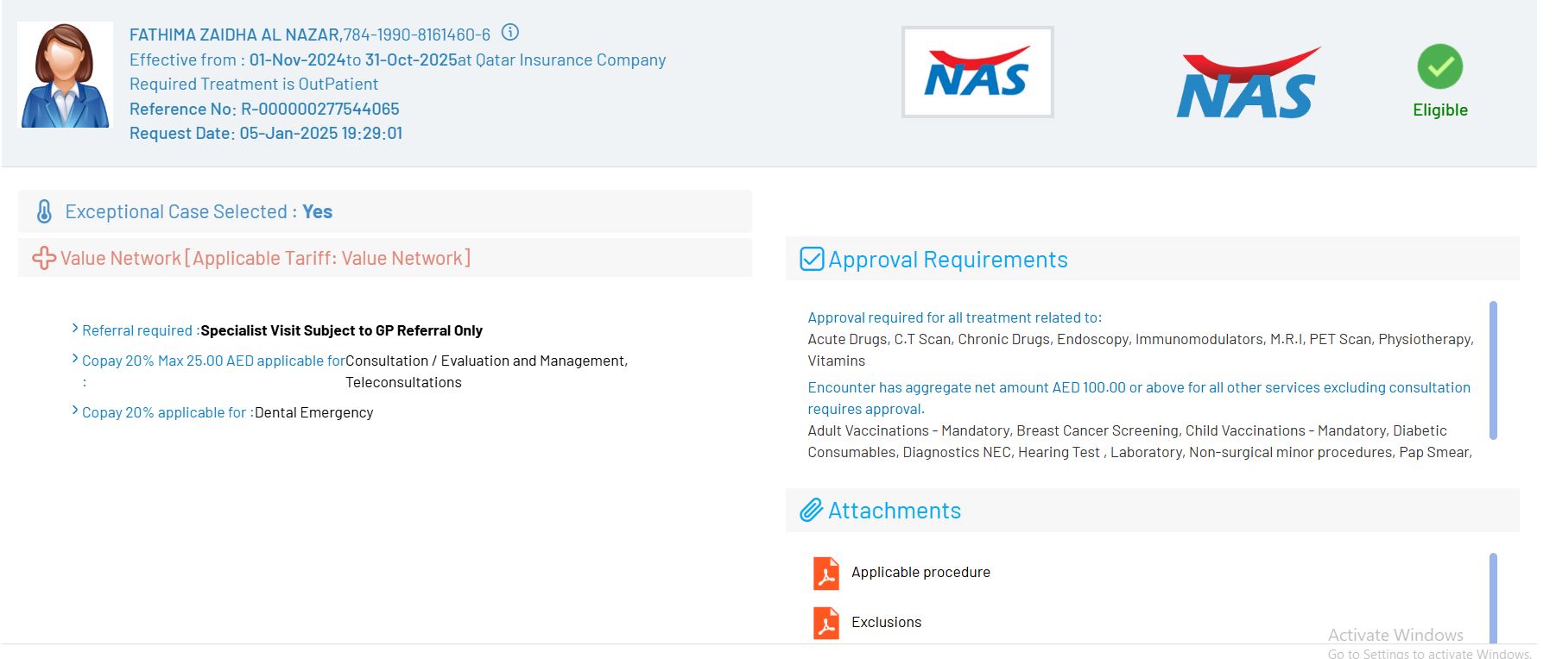The image size is (1556, 659).
Task: Expand the Copay 20% Max 25.00 AED chevron
Action: tap(75, 359)
